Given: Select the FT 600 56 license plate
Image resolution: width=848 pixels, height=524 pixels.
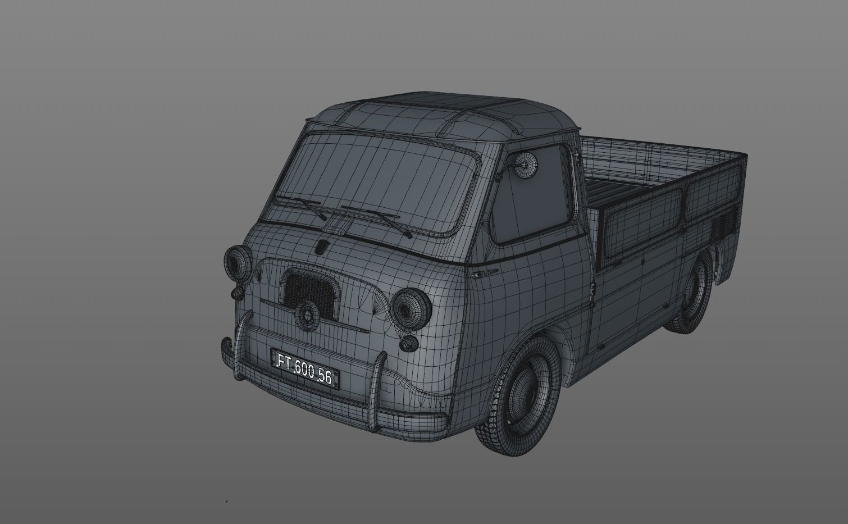Looking at the screenshot, I should [x=306, y=370].
